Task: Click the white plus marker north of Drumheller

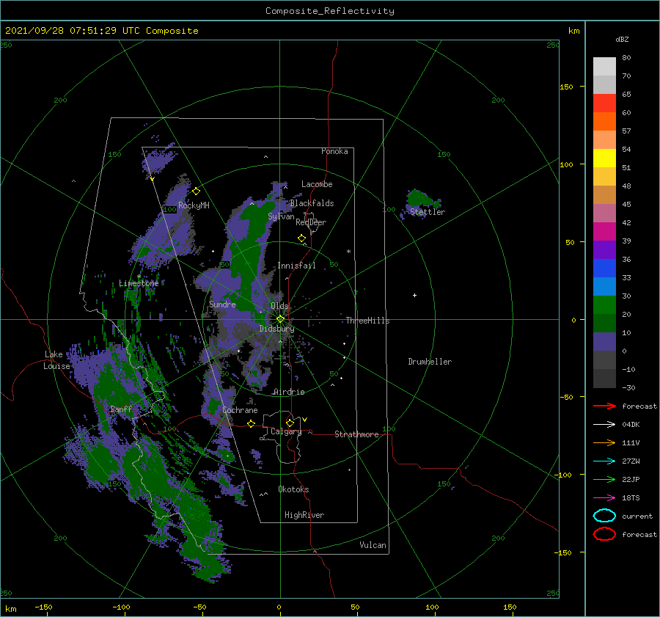Action: (x=414, y=295)
